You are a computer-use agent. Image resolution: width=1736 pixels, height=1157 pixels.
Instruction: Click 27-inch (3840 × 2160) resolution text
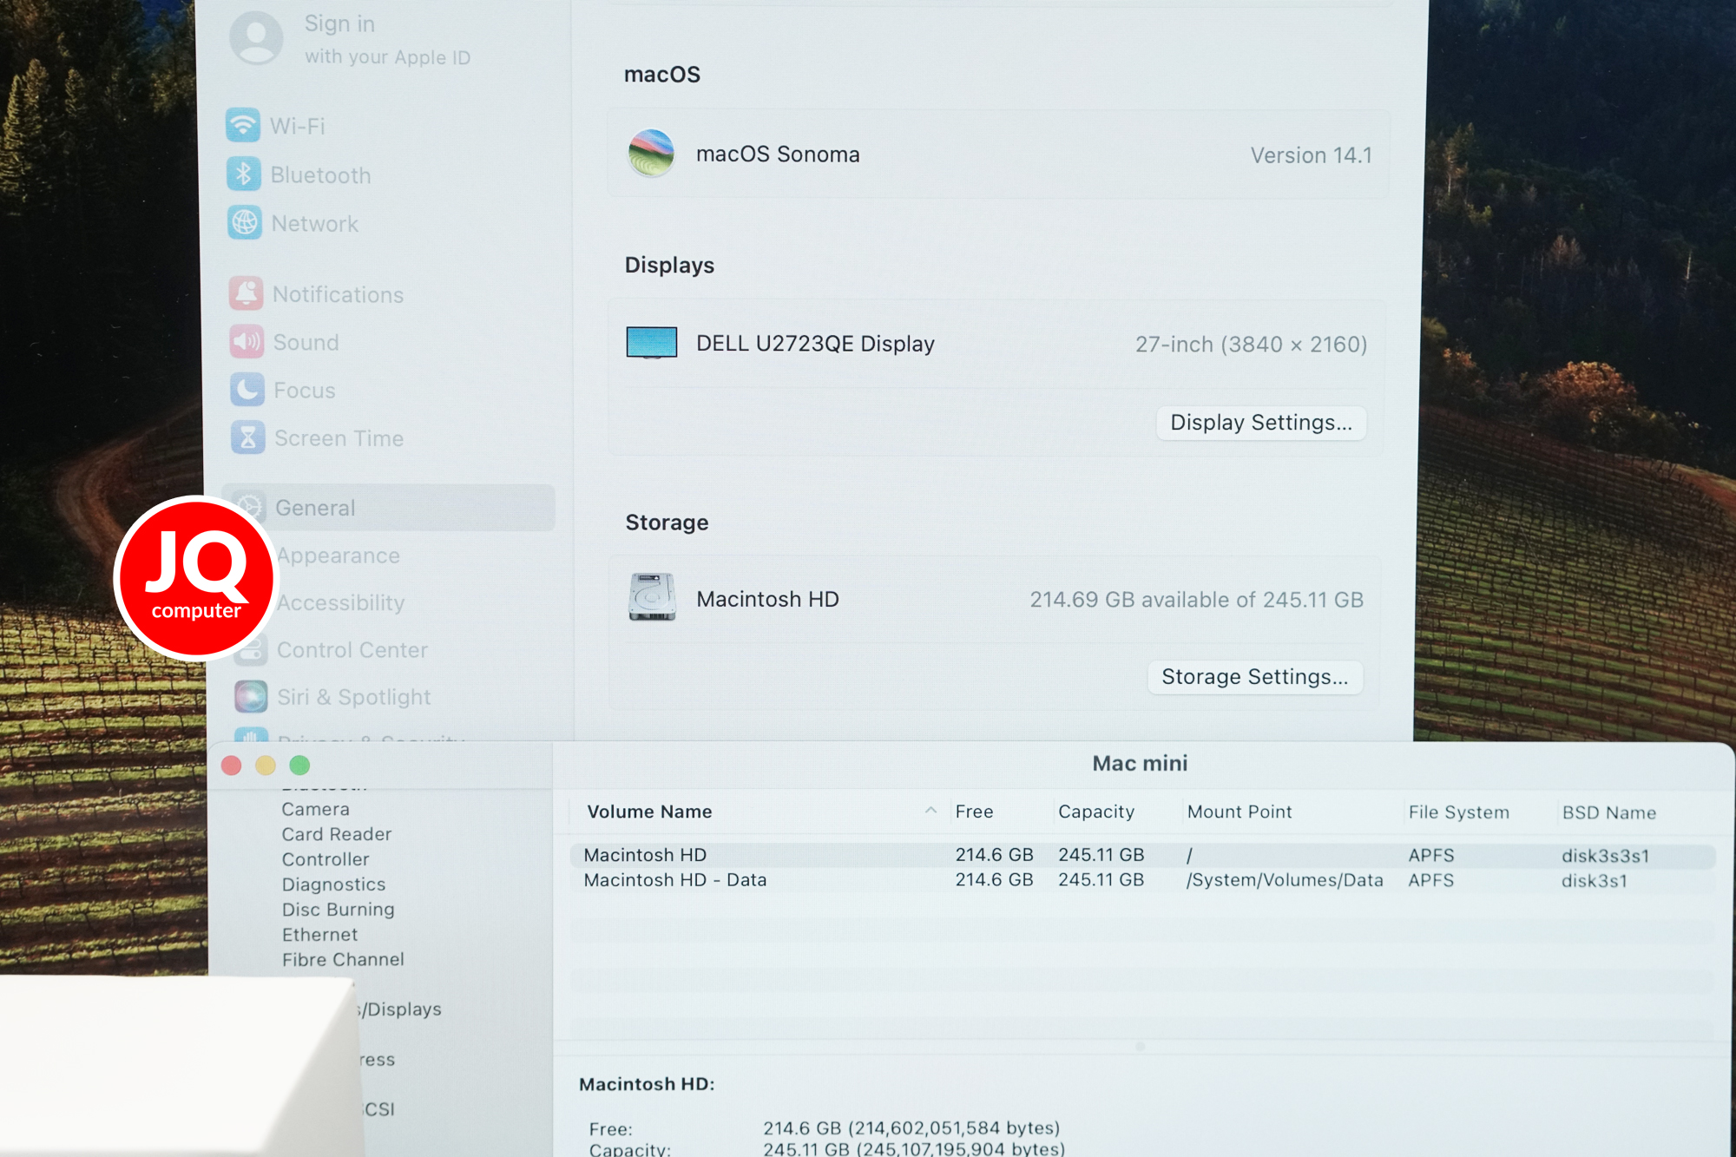coord(1251,345)
